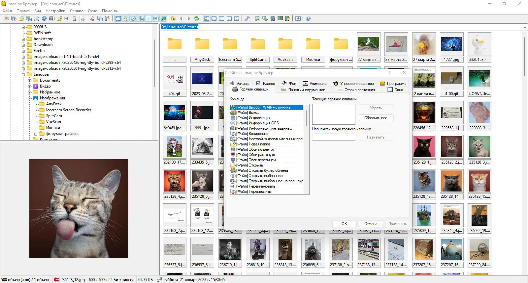Open the Сервис menu
The width and height of the screenshot is (528, 283).
pos(77,11)
